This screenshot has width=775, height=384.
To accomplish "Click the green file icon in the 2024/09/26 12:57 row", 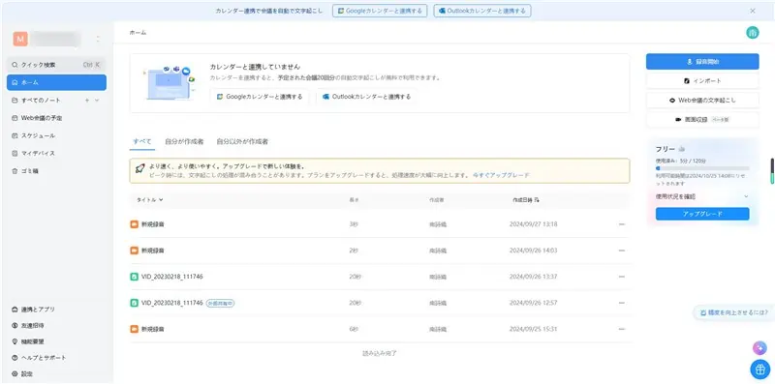I will (x=134, y=303).
